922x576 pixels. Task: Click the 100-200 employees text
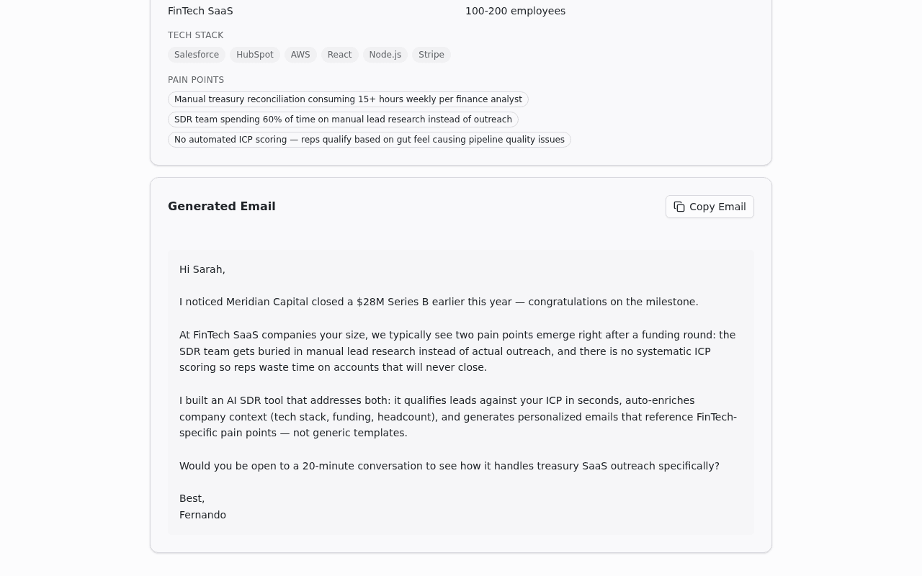coord(515,11)
